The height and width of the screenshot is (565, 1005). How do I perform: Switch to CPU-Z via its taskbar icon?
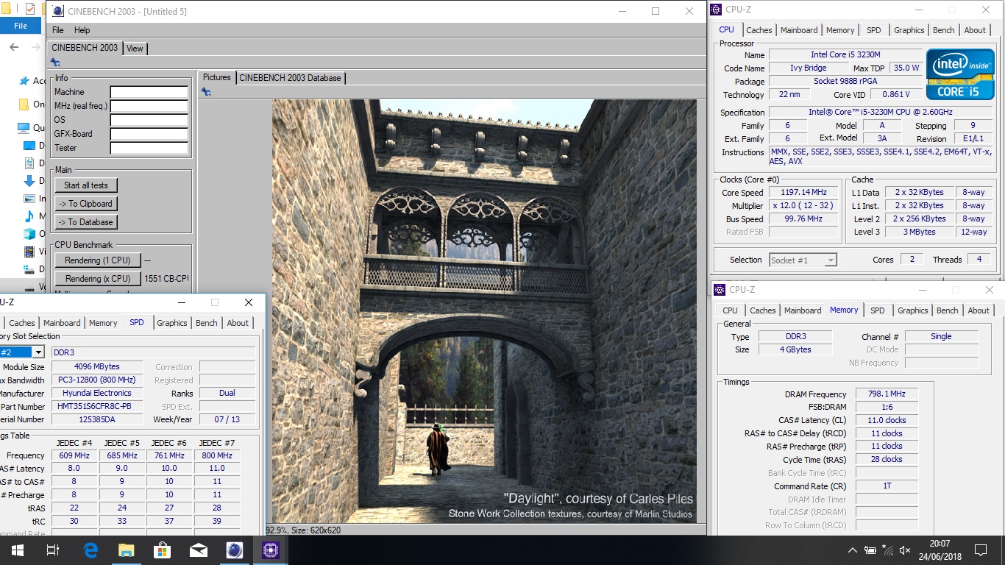click(271, 550)
